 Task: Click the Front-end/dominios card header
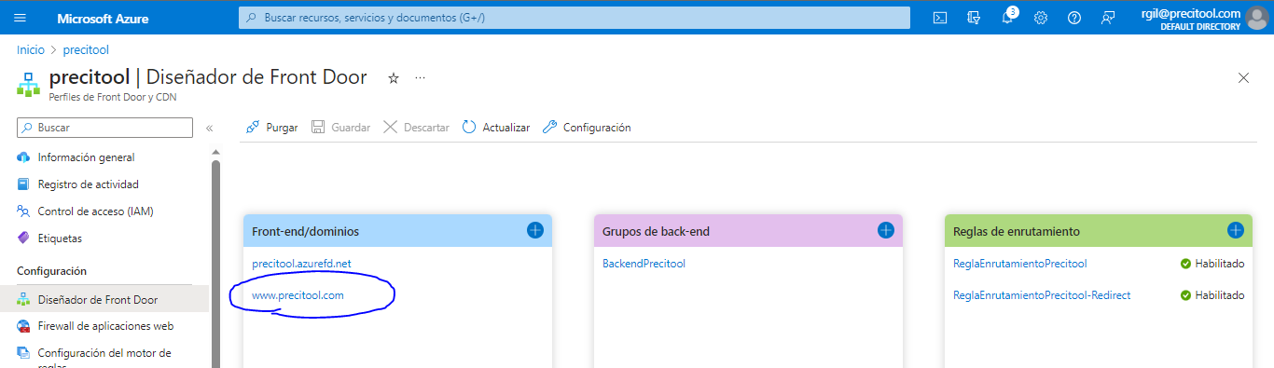coord(397,231)
